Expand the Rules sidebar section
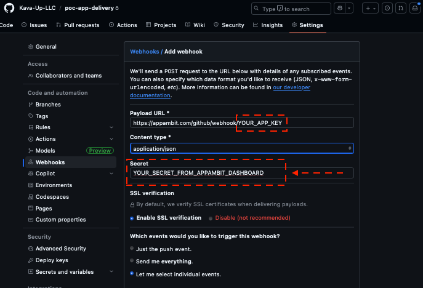Image resolution: width=423 pixels, height=288 pixels. (x=111, y=127)
